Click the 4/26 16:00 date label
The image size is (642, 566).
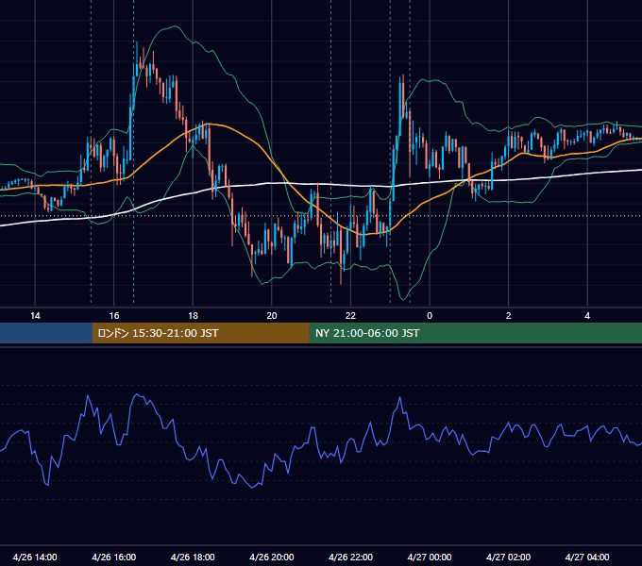(114, 557)
